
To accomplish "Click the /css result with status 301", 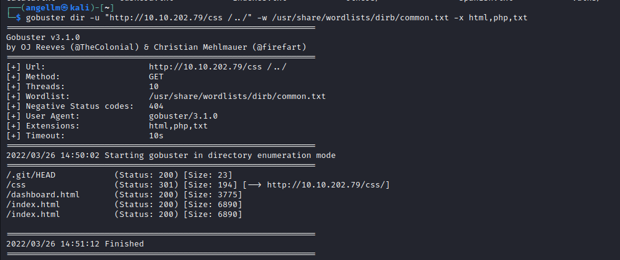I will pyautogui.click(x=16, y=184).
